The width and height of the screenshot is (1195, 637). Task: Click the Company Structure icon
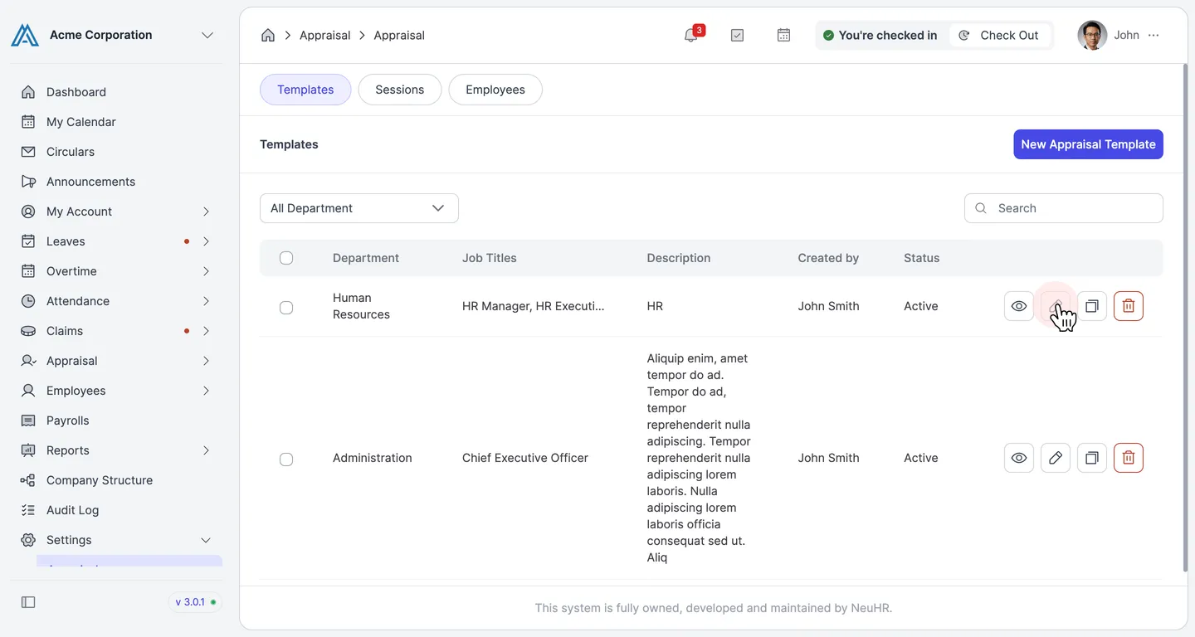coord(28,480)
